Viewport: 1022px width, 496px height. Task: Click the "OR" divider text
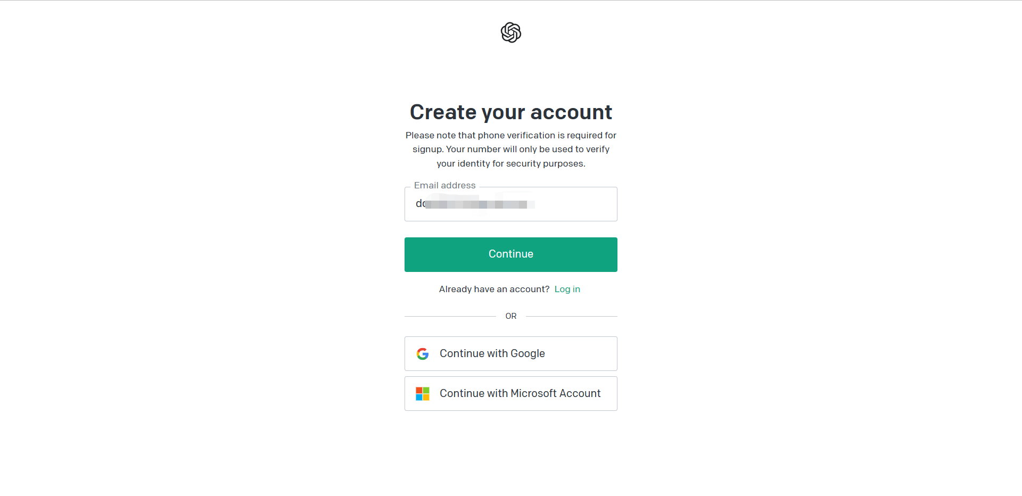[x=511, y=316]
